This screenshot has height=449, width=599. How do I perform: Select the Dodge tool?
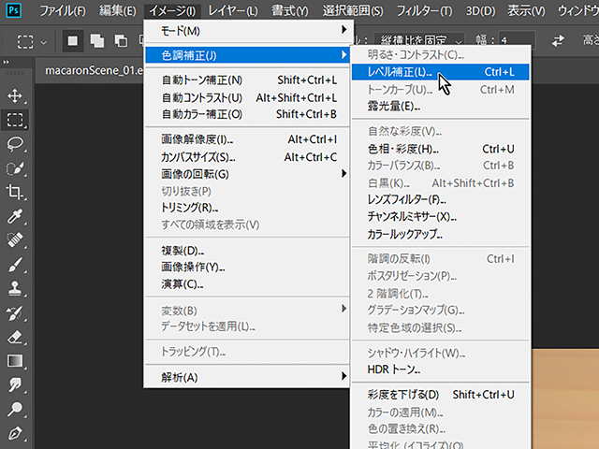click(15, 410)
